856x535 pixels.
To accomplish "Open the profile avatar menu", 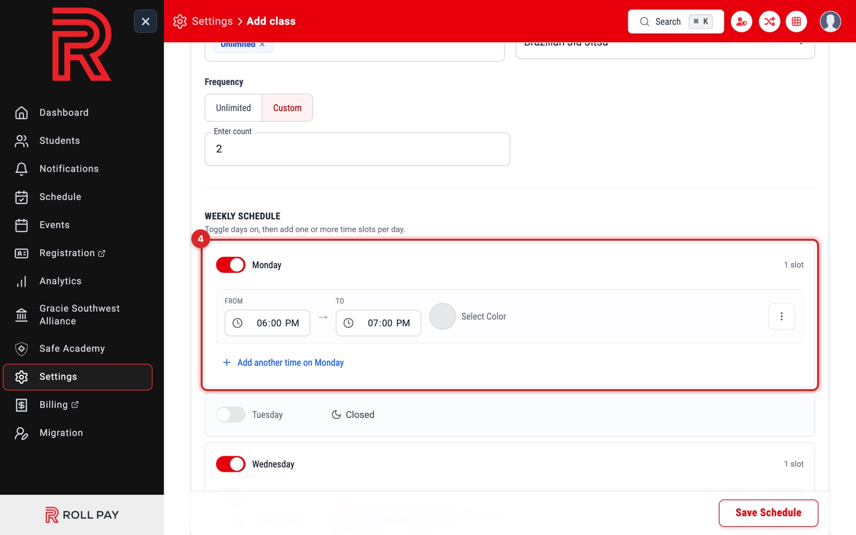I will pyautogui.click(x=830, y=21).
